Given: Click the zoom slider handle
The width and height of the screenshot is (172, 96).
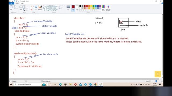Looking at the screenshot, I should [156, 81].
